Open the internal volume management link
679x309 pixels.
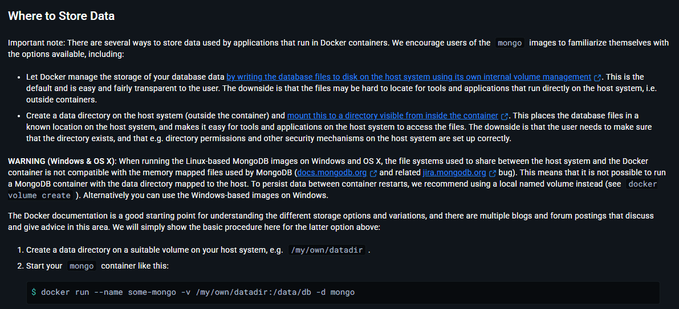(408, 77)
